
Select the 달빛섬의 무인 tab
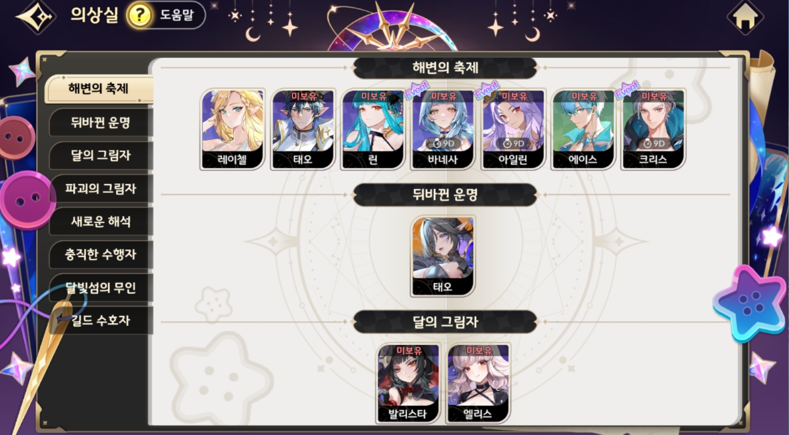(x=101, y=288)
